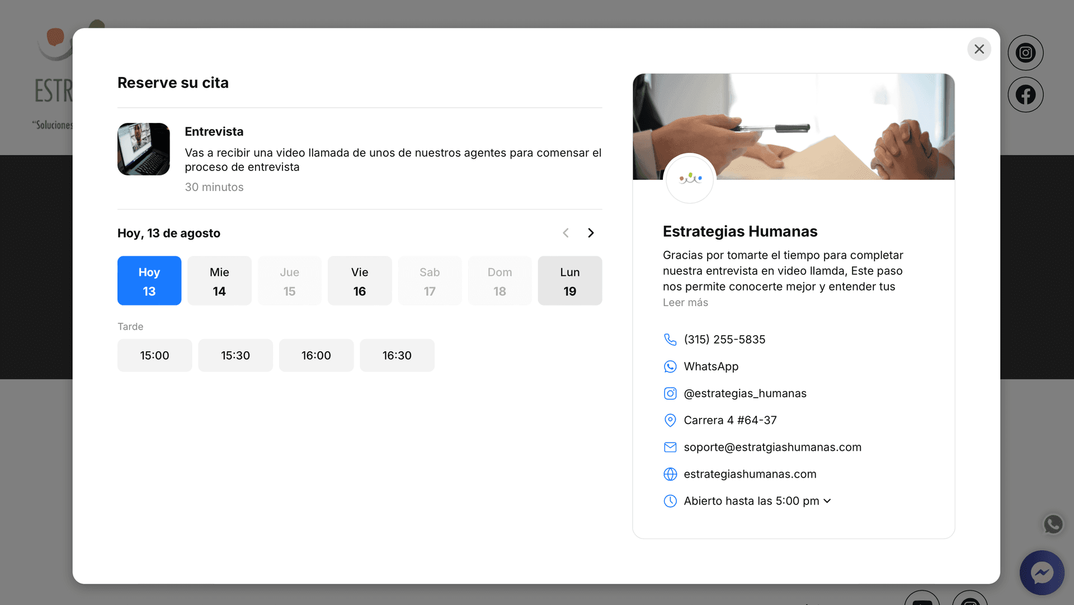Viewport: 1074px width, 605px height.
Task: Close the appointment booking dialog
Action: pos(979,49)
